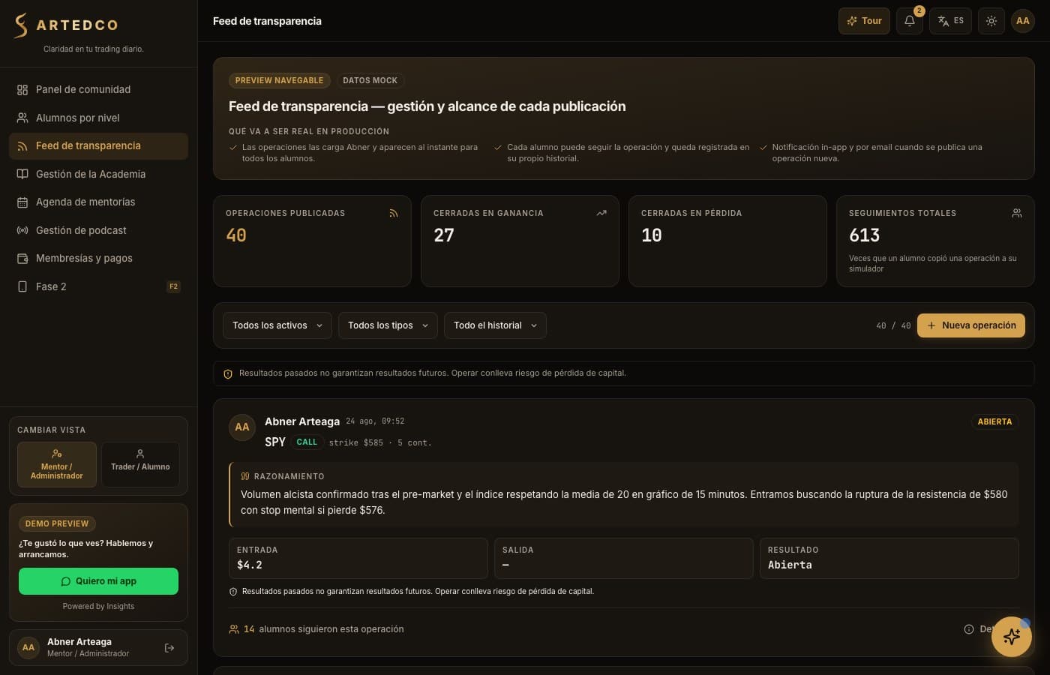Click the F2 badge on Fase 2

(x=173, y=286)
